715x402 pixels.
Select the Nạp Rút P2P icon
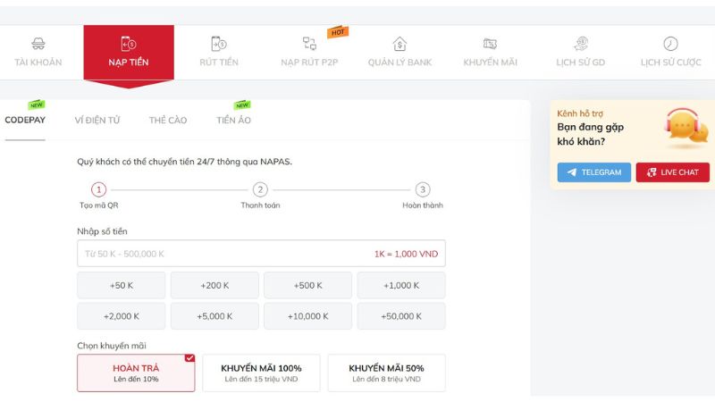point(309,44)
